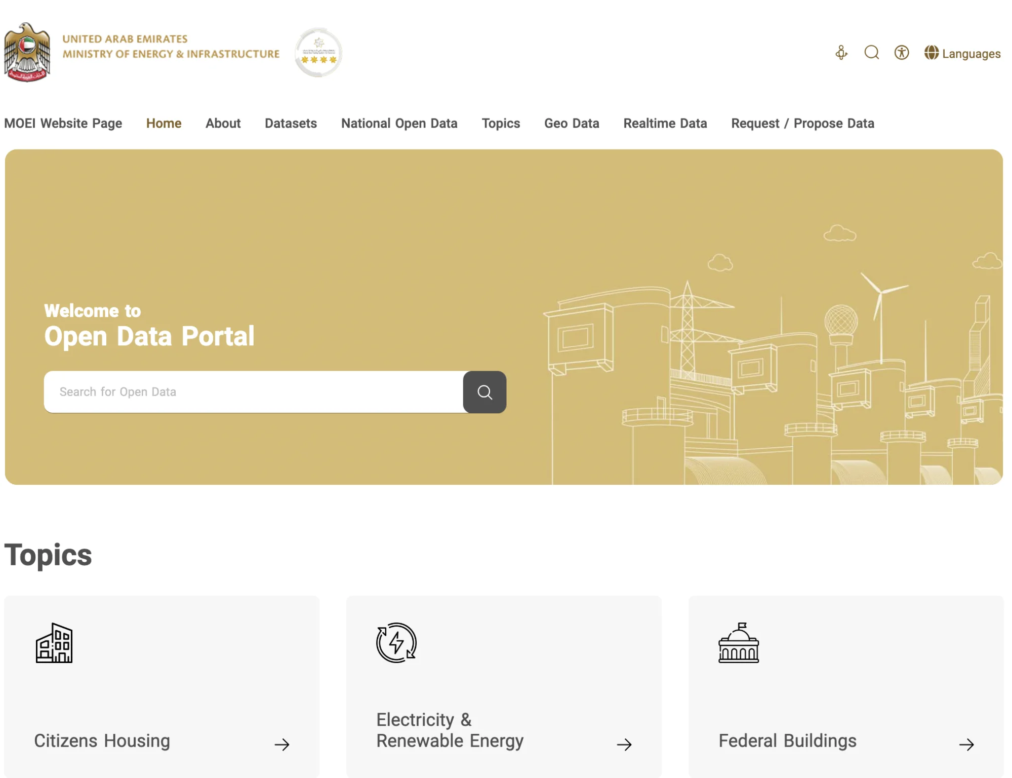Open the header search magnifier icon
This screenshot has width=1012, height=778.
[871, 53]
